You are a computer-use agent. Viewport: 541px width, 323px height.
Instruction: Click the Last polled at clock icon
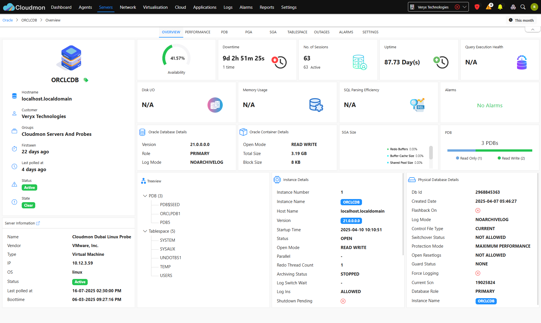tap(14, 167)
